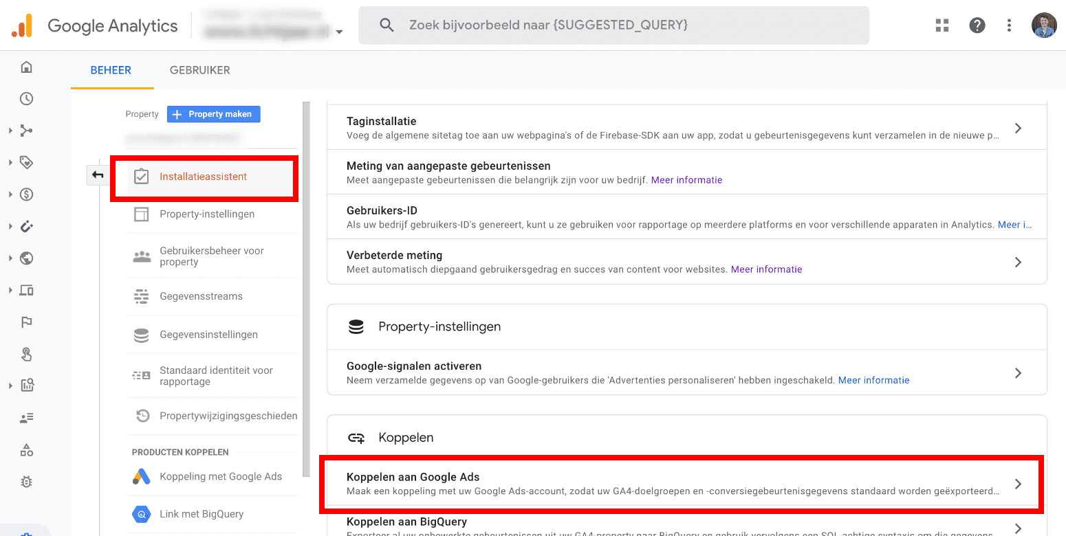Expand the acquisition sidebar section arrow
This screenshot has width=1066, height=536.
[x=10, y=131]
